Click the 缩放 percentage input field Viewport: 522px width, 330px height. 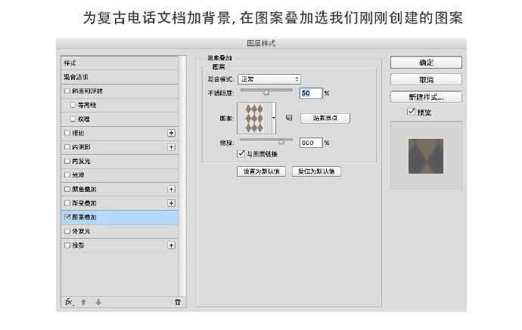pos(310,142)
